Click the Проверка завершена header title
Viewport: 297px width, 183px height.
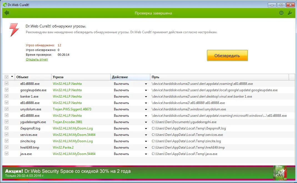(153, 13)
